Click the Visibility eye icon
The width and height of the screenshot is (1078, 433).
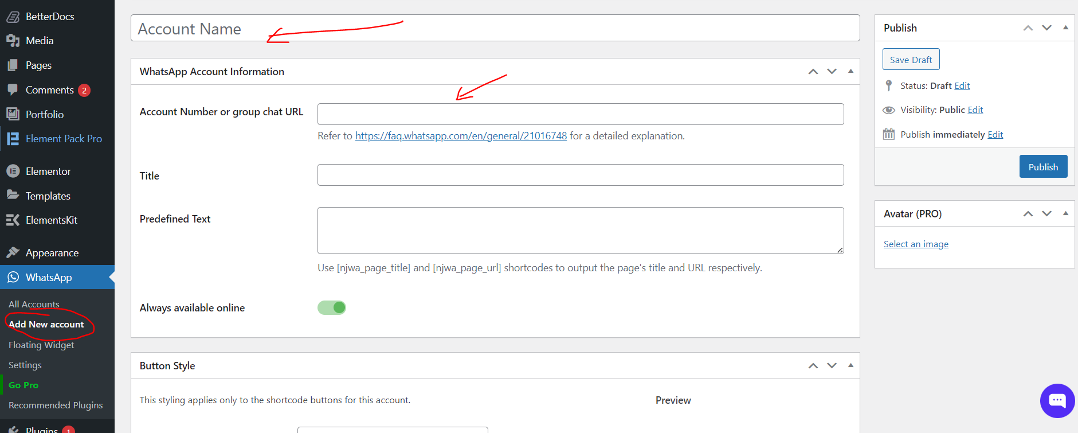coord(889,110)
